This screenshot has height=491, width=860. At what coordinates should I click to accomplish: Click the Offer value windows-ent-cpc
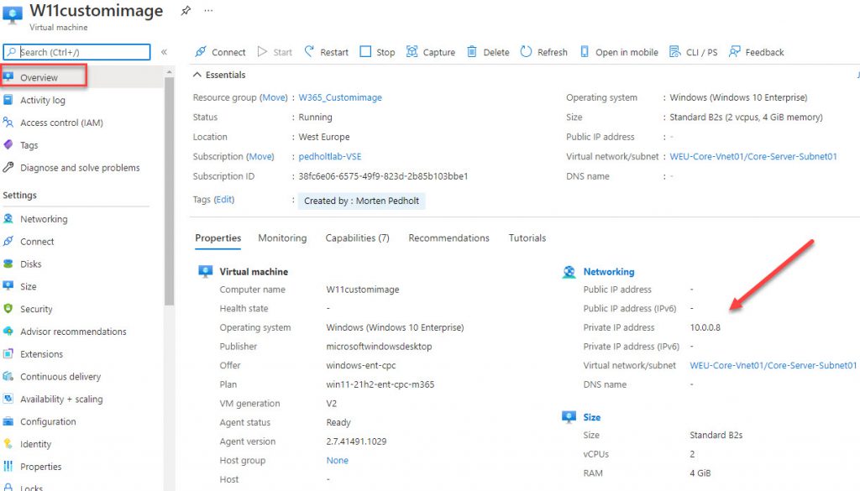coord(361,365)
